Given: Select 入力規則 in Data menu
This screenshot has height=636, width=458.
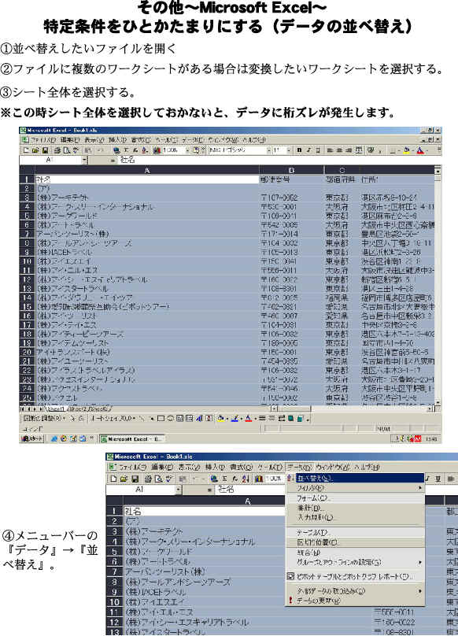Looking at the screenshot, I should pyautogui.click(x=355, y=518).
